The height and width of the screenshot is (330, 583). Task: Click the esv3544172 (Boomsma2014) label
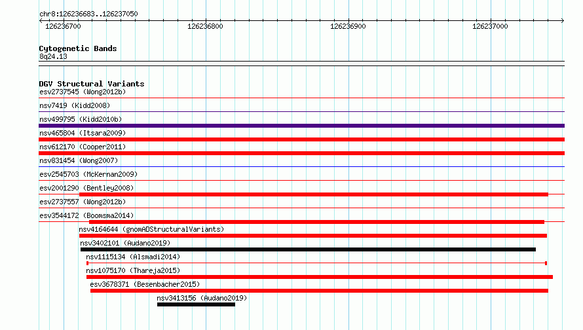tap(86, 215)
